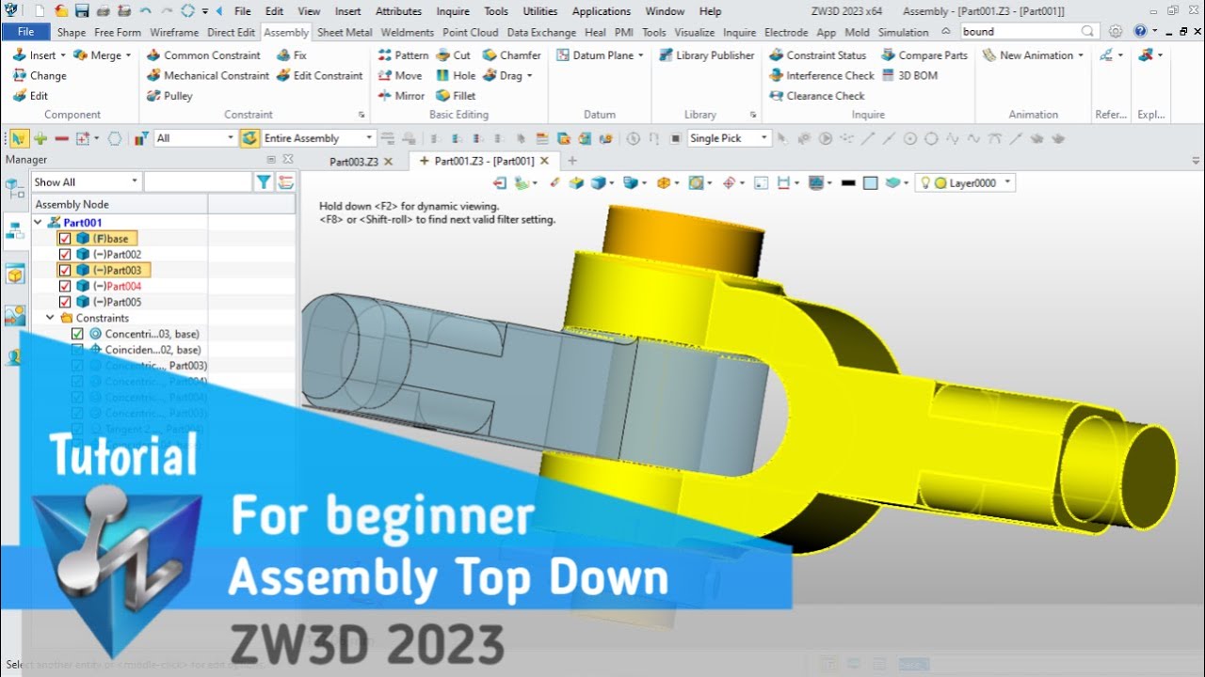Open the Compare Parts tool

click(x=925, y=55)
